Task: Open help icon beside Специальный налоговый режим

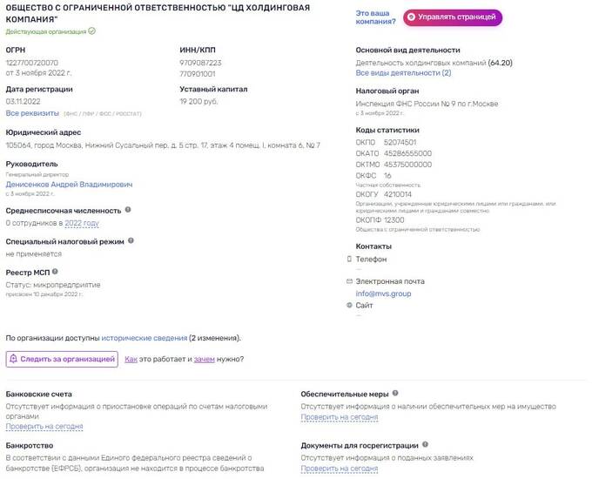Action: (131, 240)
